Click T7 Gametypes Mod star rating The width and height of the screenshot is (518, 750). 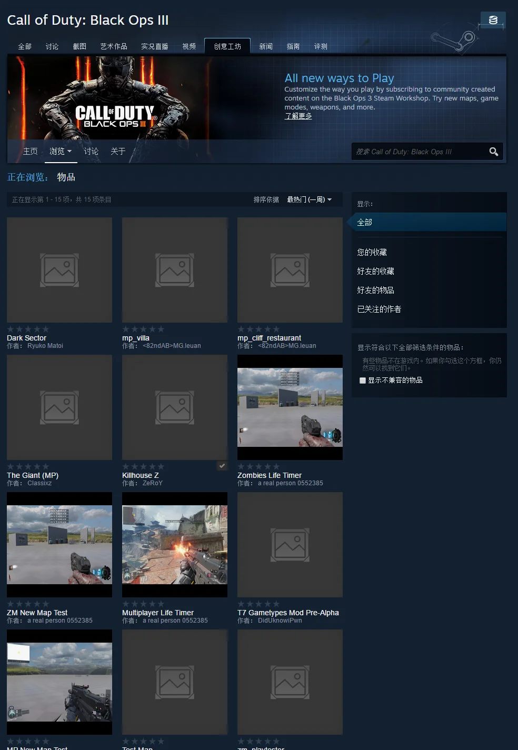coord(258,604)
